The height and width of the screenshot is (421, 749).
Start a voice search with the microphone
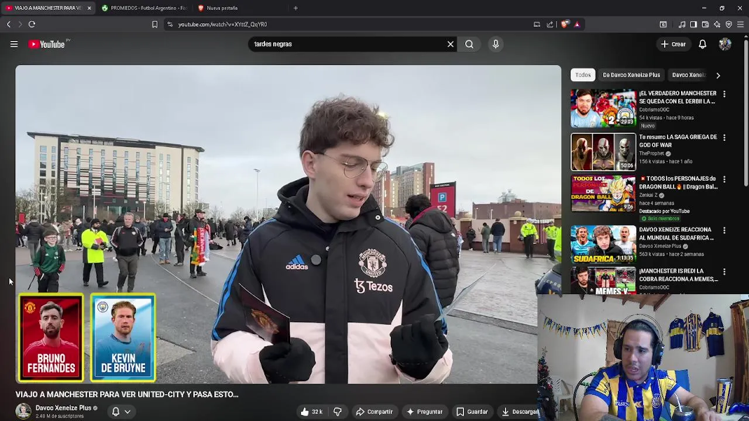click(496, 44)
